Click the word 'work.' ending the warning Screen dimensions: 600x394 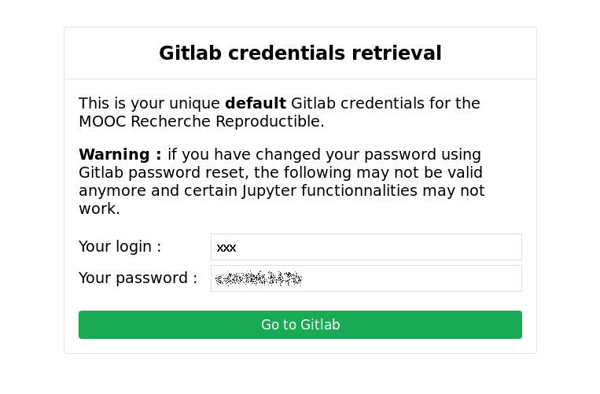tap(99, 209)
